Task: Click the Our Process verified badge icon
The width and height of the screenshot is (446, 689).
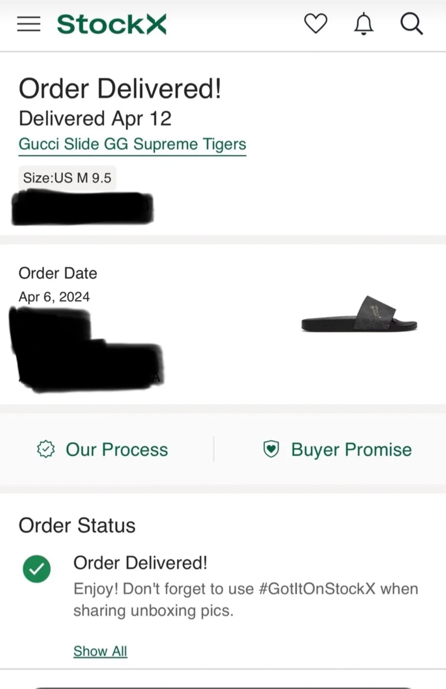Action: click(46, 449)
